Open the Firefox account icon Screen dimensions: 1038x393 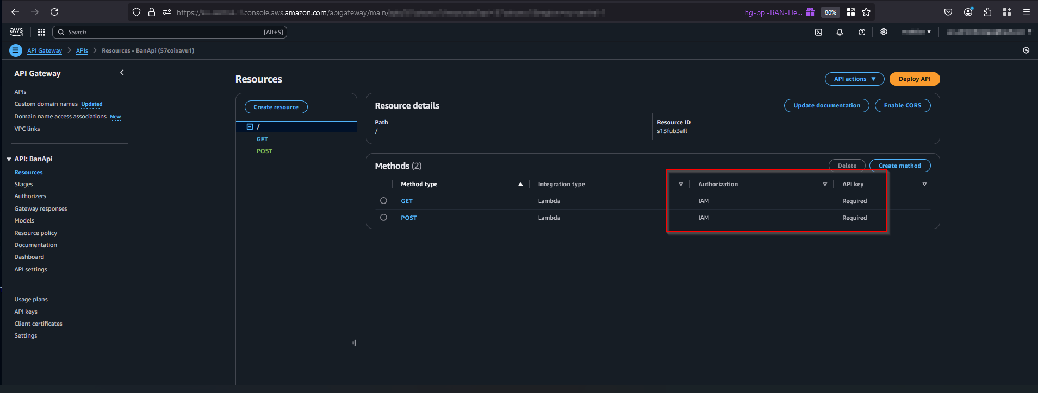pyautogui.click(x=968, y=12)
